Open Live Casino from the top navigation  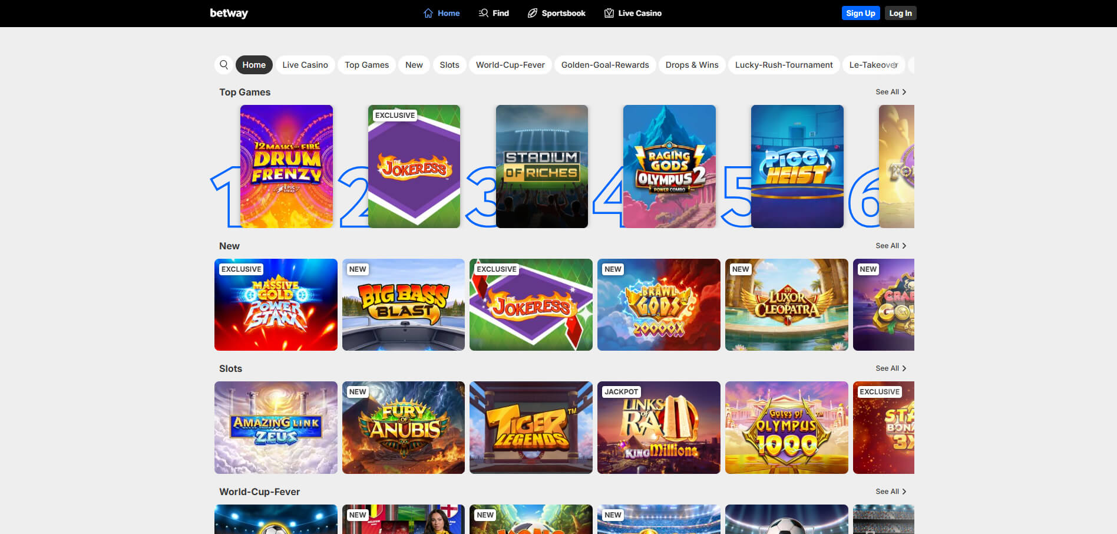click(633, 13)
